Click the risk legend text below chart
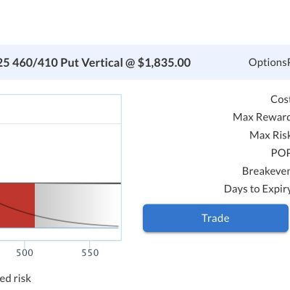The image size is (290, 290). [x=15, y=278]
